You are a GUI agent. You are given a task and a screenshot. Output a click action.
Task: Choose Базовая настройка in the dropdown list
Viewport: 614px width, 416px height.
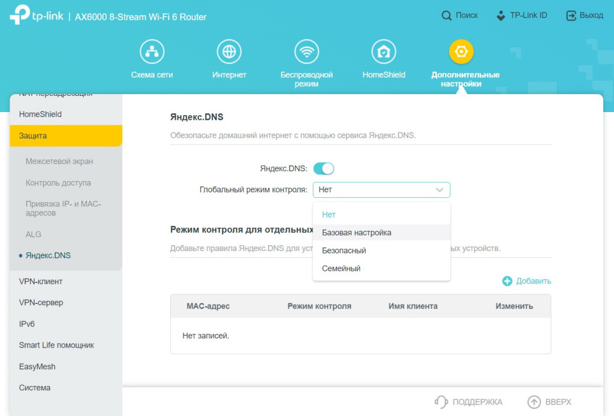pyautogui.click(x=381, y=233)
